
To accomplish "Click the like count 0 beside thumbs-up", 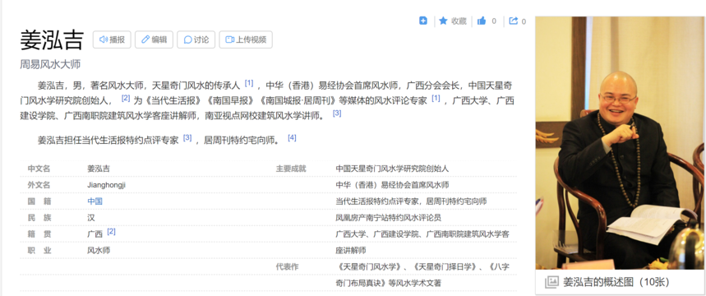I will [494, 21].
